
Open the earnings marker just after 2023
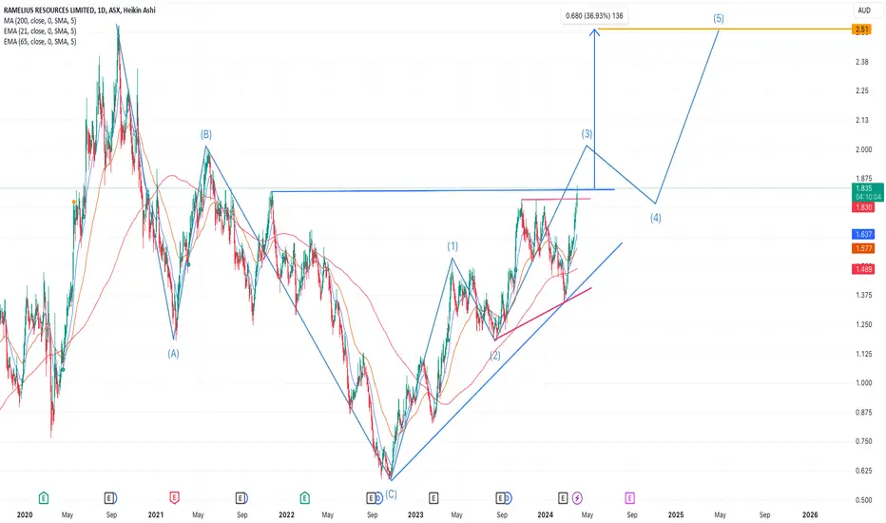tap(433, 498)
